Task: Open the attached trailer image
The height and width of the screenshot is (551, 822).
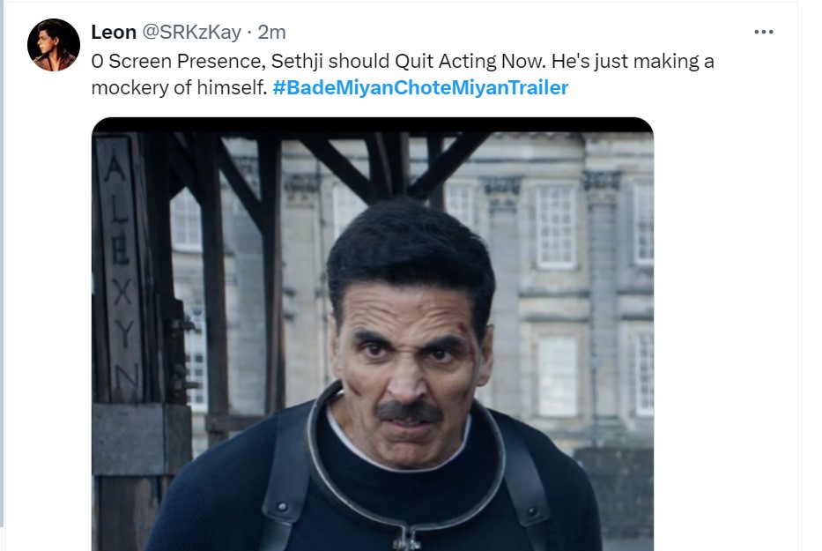Action: coord(373,335)
